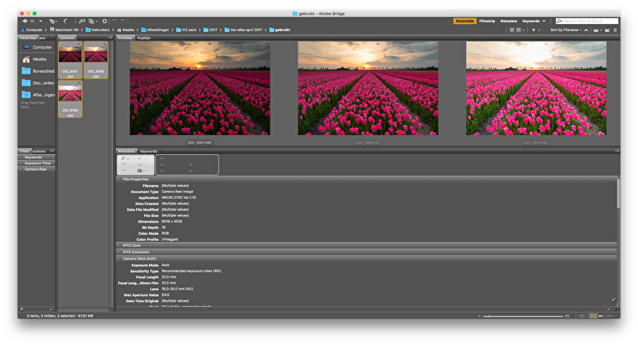Select the Content panel tab

[x=67, y=38]
